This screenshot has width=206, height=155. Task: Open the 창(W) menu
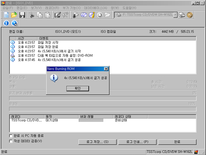coord(115,8)
